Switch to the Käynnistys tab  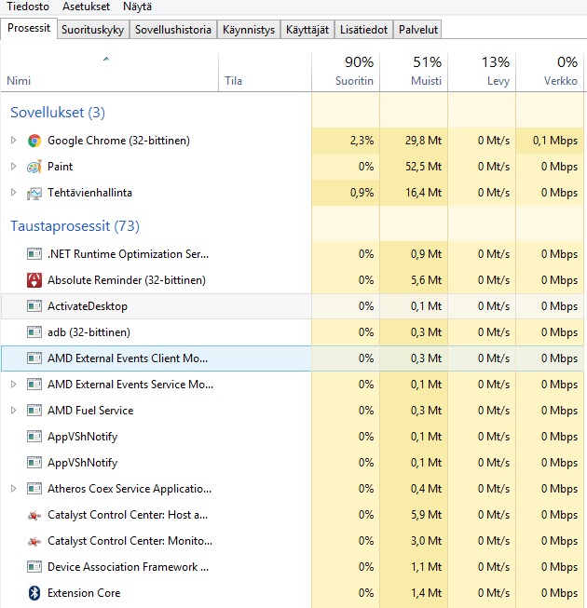[249, 30]
